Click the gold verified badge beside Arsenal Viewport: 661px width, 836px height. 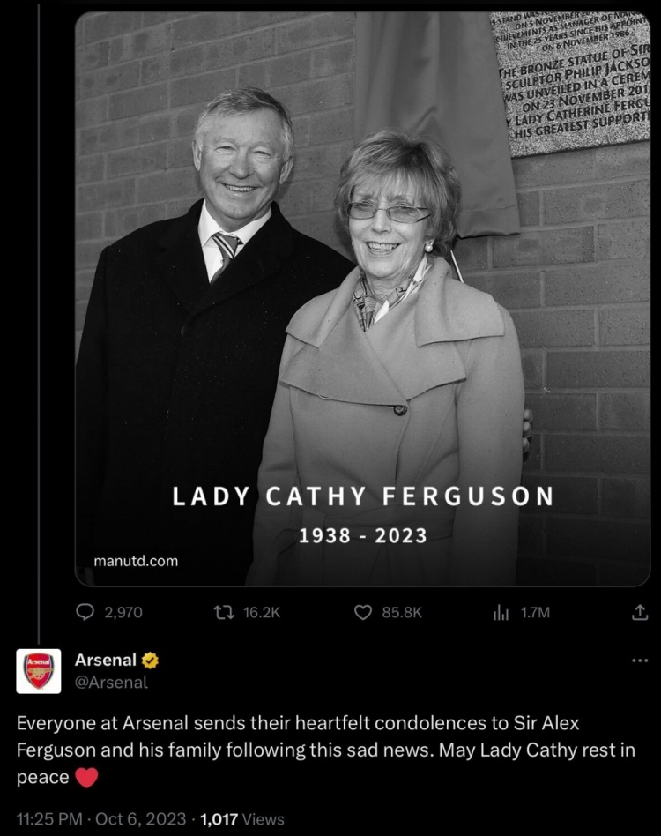(x=151, y=661)
